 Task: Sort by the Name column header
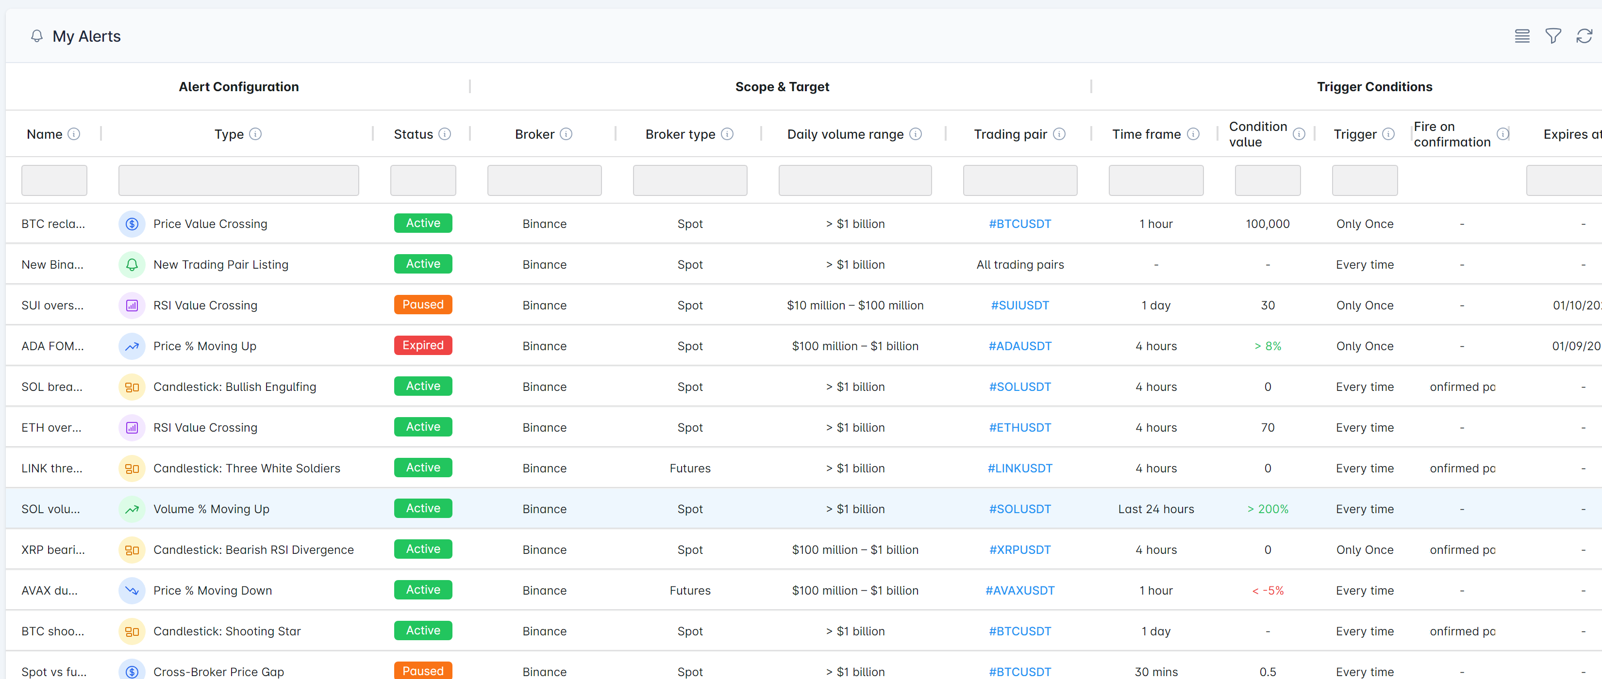coord(45,134)
